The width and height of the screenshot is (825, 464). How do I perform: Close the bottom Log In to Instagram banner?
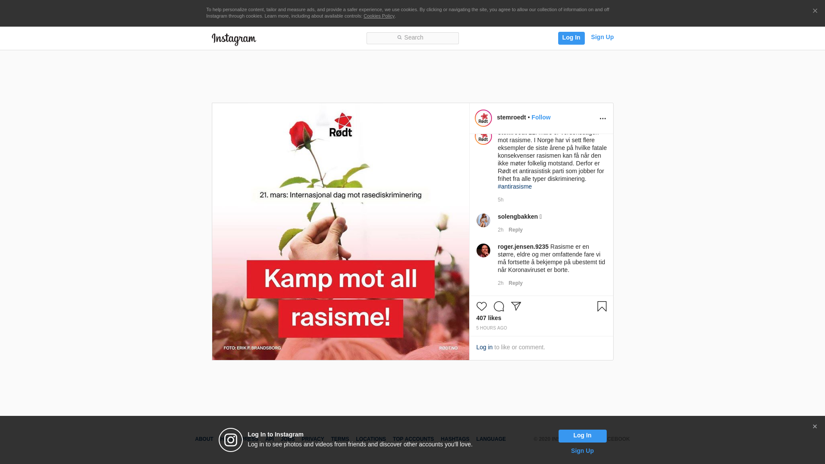[x=814, y=427]
